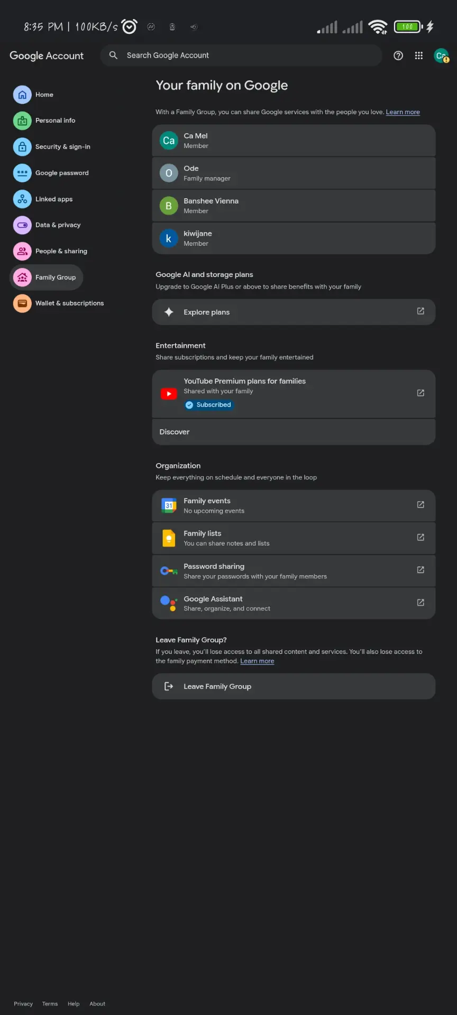Click the Google Assistant dots icon
Viewport: 457px width, 1015px height.
coord(169,603)
